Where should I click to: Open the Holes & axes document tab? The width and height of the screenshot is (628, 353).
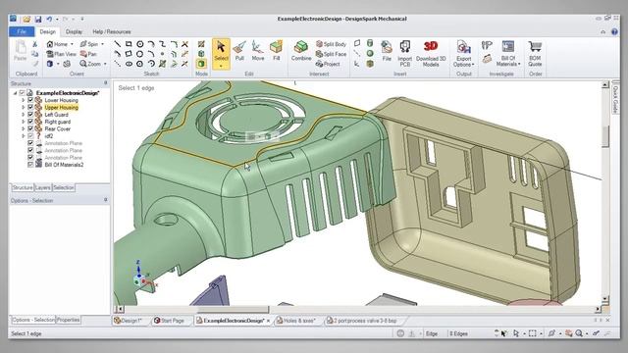coord(296,321)
